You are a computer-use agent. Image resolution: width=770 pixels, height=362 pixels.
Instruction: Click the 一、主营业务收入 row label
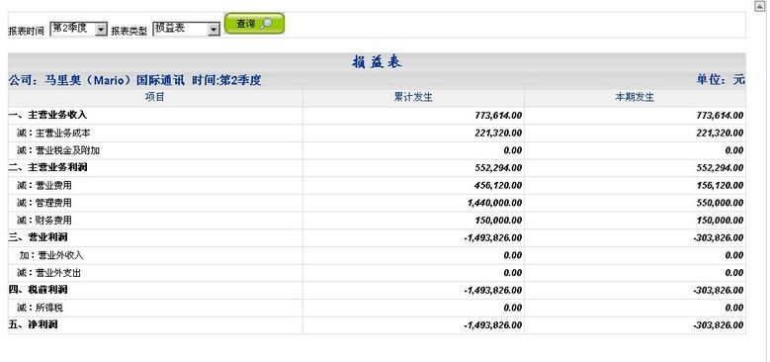point(47,115)
